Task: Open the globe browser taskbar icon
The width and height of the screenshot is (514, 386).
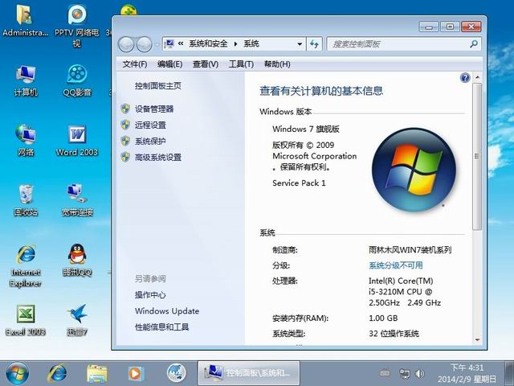Action: [176, 373]
